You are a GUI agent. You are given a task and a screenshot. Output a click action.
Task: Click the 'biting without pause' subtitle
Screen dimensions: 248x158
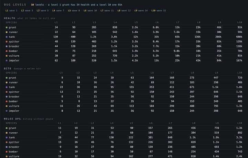tap(38, 119)
